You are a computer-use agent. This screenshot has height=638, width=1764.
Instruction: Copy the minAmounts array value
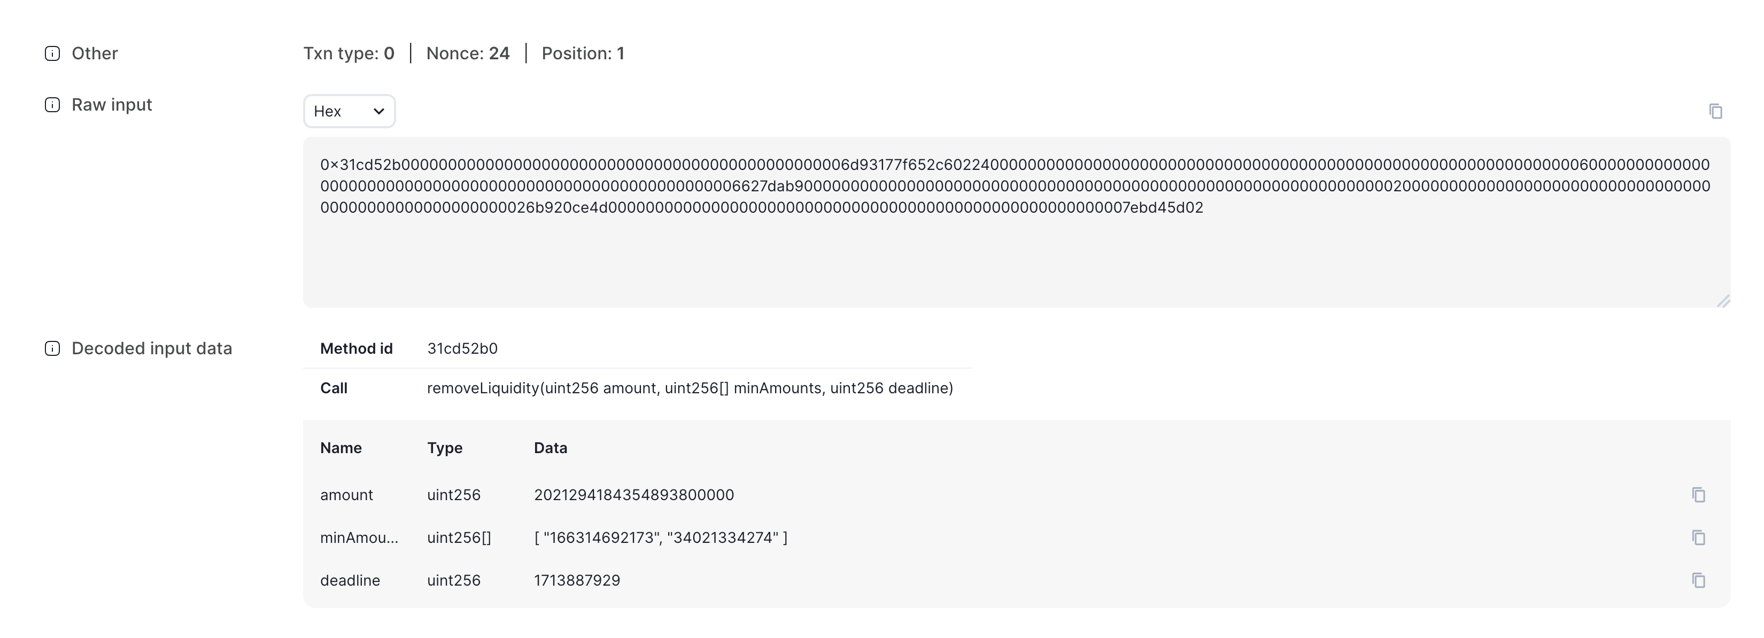click(1698, 538)
